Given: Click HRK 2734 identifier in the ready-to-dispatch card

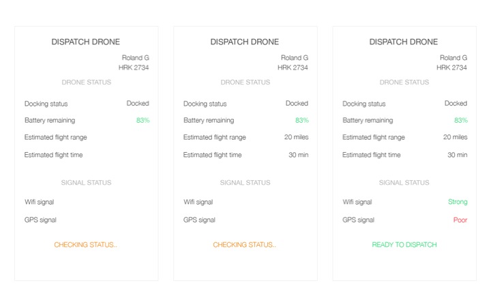Looking at the screenshot, I should (x=451, y=68).
